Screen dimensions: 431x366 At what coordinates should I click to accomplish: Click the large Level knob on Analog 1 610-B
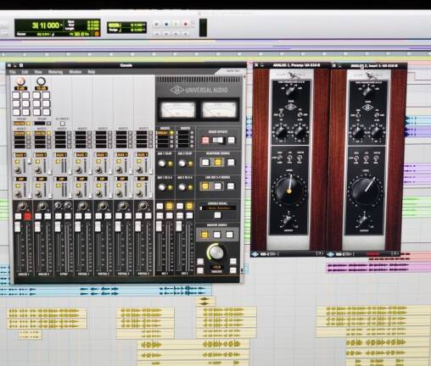click(289, 190)
